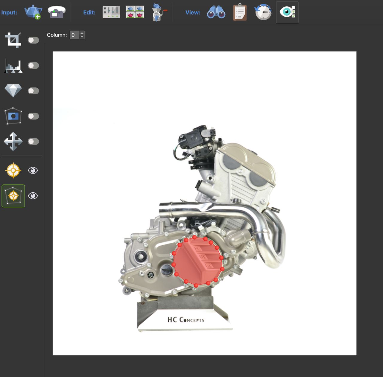Hide the polygon target region via eye
Screen dimensions: 383x377
[33, 196]
